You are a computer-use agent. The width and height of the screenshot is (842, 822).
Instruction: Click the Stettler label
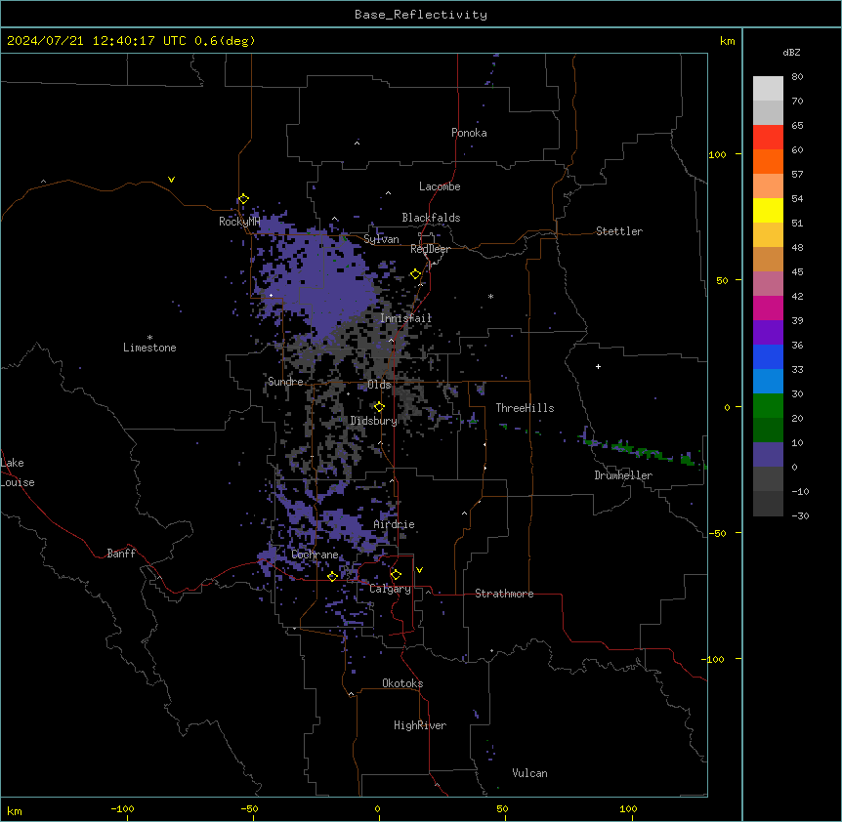(x=619, y=231)
